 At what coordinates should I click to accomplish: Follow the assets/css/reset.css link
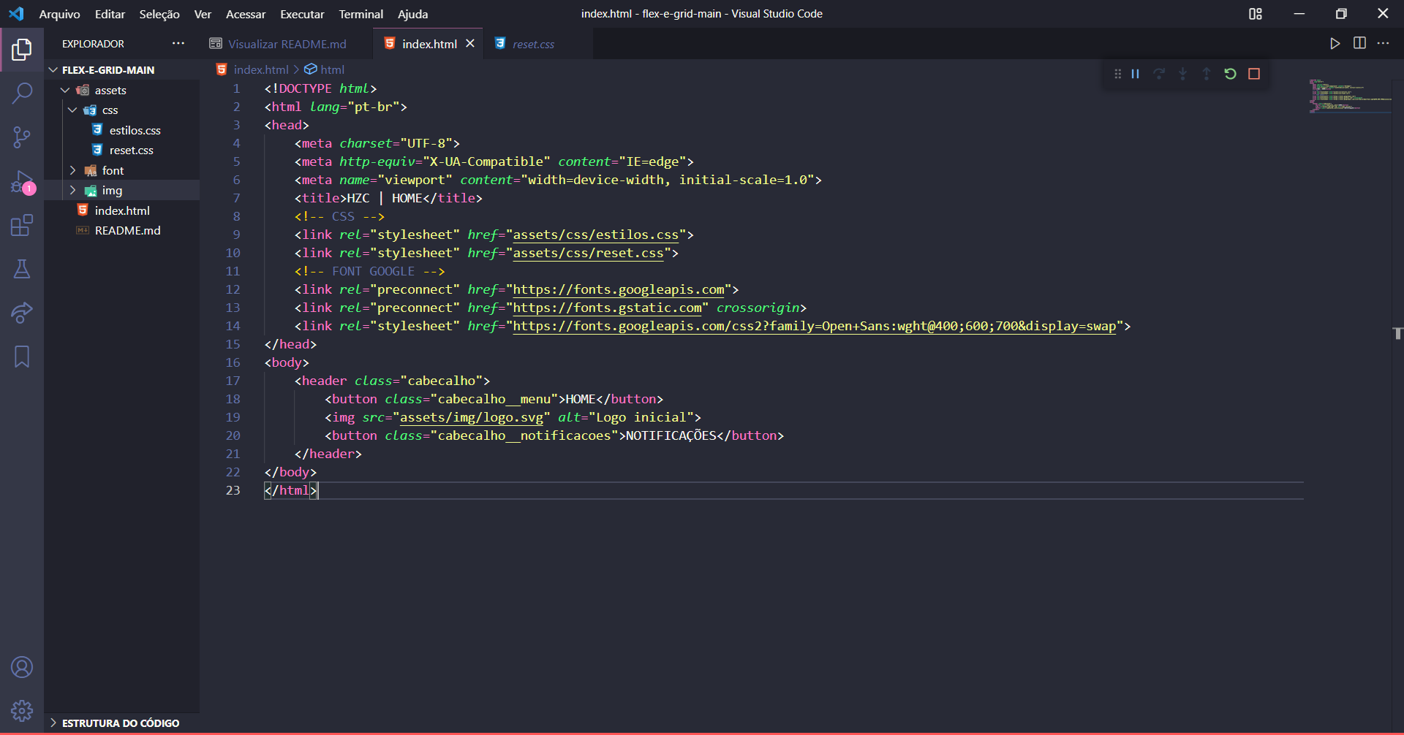(x=588, y=253)
